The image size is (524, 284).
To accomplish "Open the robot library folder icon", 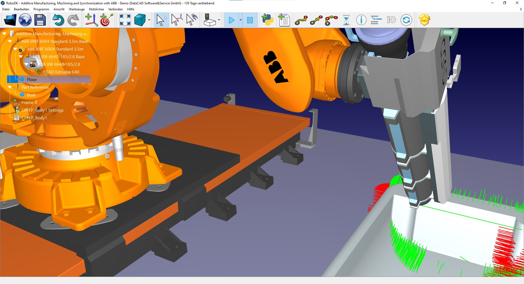I will pyautogui.click(x=10, y=20).
